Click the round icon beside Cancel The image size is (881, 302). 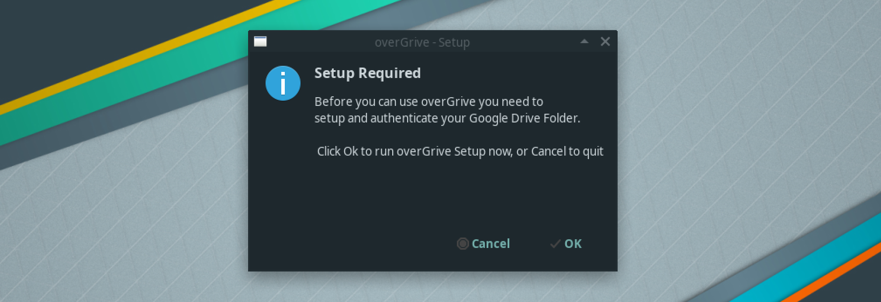click(x=463, y=244)
